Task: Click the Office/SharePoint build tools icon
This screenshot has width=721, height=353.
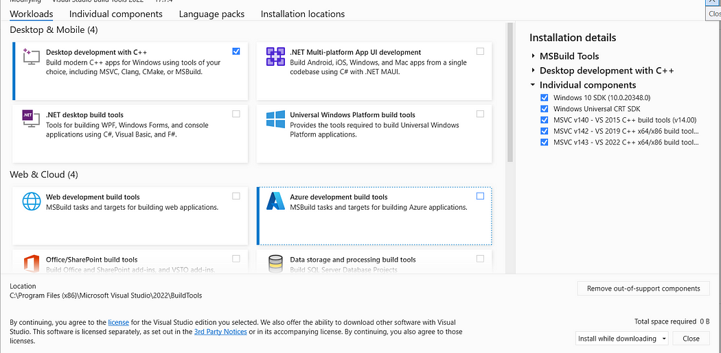Action: click(x=31, y=264)
